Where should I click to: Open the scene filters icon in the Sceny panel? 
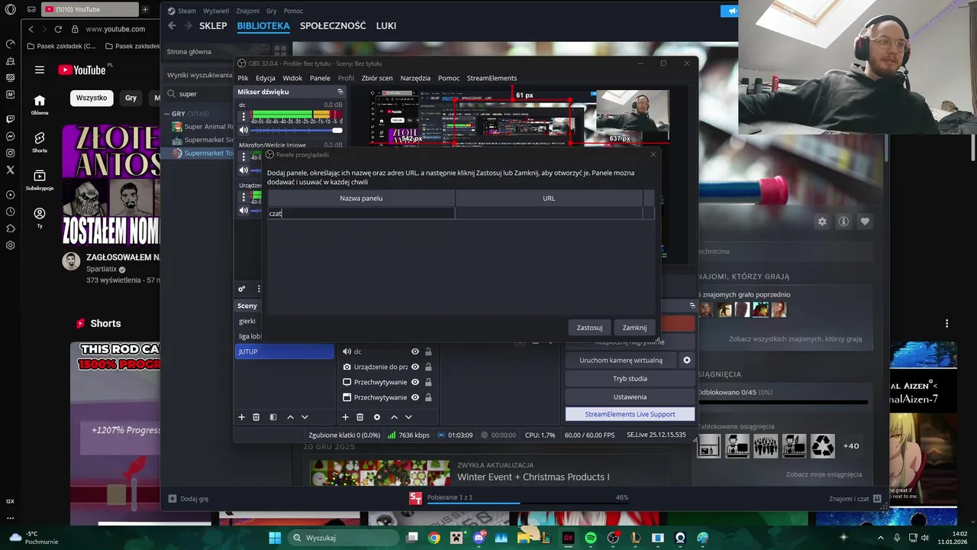pyautogui.click(x=272, y=417)
